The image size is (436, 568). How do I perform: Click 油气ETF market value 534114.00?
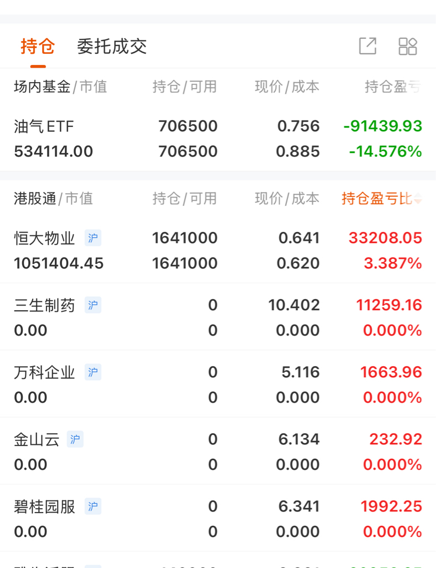pos(54,151)
